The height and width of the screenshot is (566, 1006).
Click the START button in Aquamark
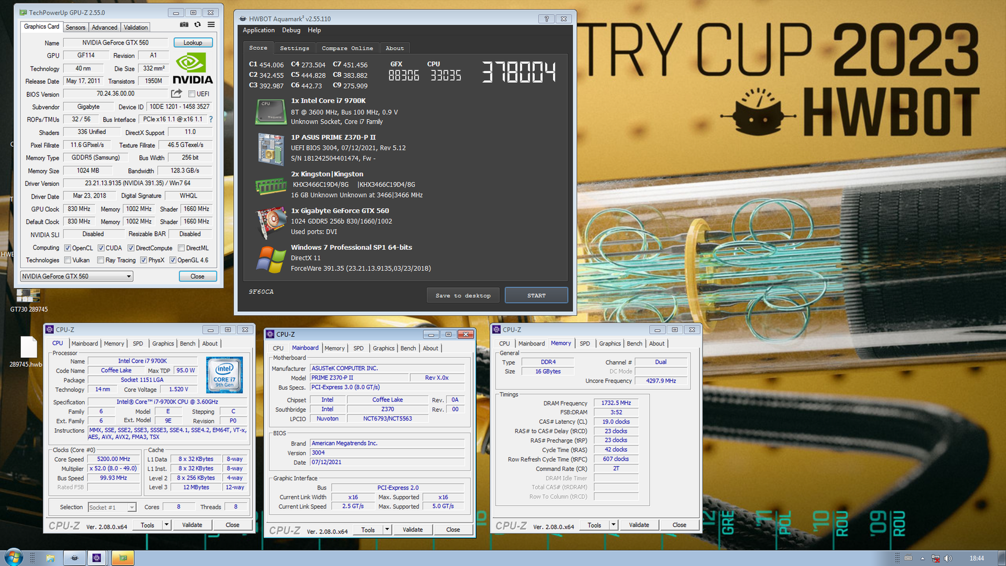click(x=537, y=296)
